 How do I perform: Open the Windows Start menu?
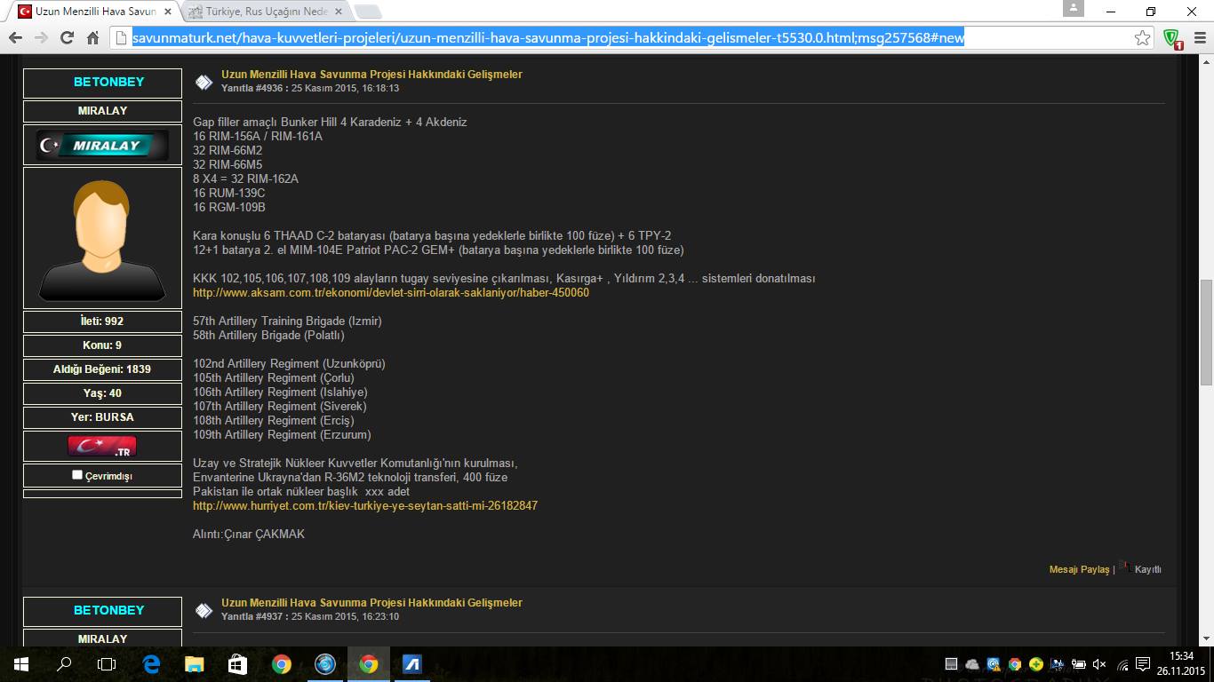pos(21,664)
